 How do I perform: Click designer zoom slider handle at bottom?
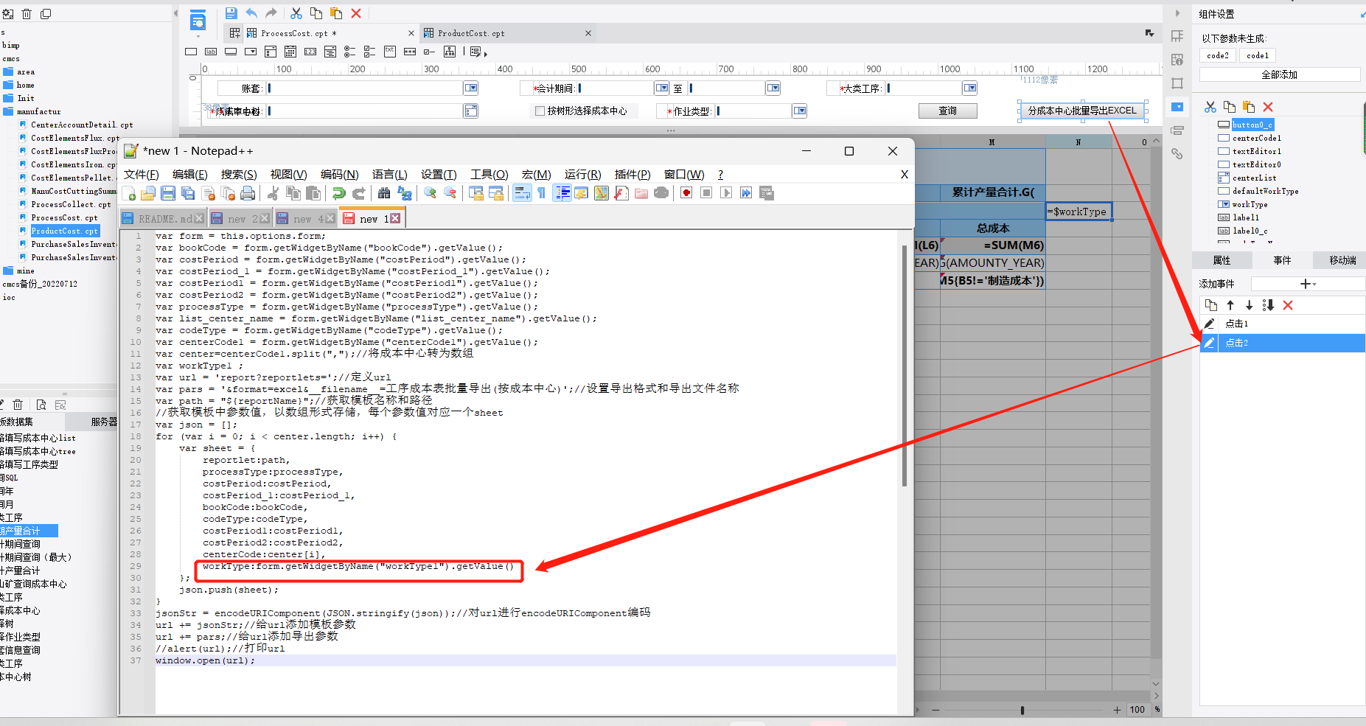pyautogui.click(x=1022, y=710)
